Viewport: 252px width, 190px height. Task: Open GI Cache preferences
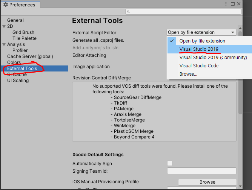click(17, 74)
